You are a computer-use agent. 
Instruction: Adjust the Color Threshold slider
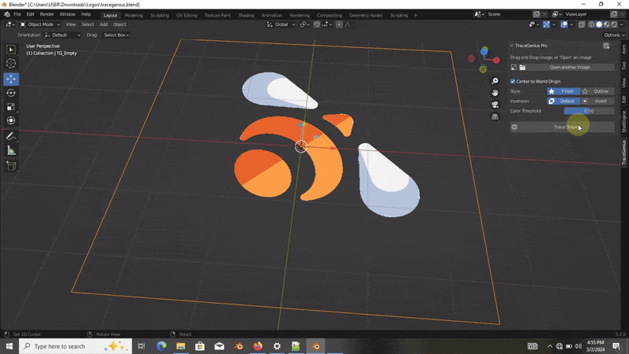(589, 111)
